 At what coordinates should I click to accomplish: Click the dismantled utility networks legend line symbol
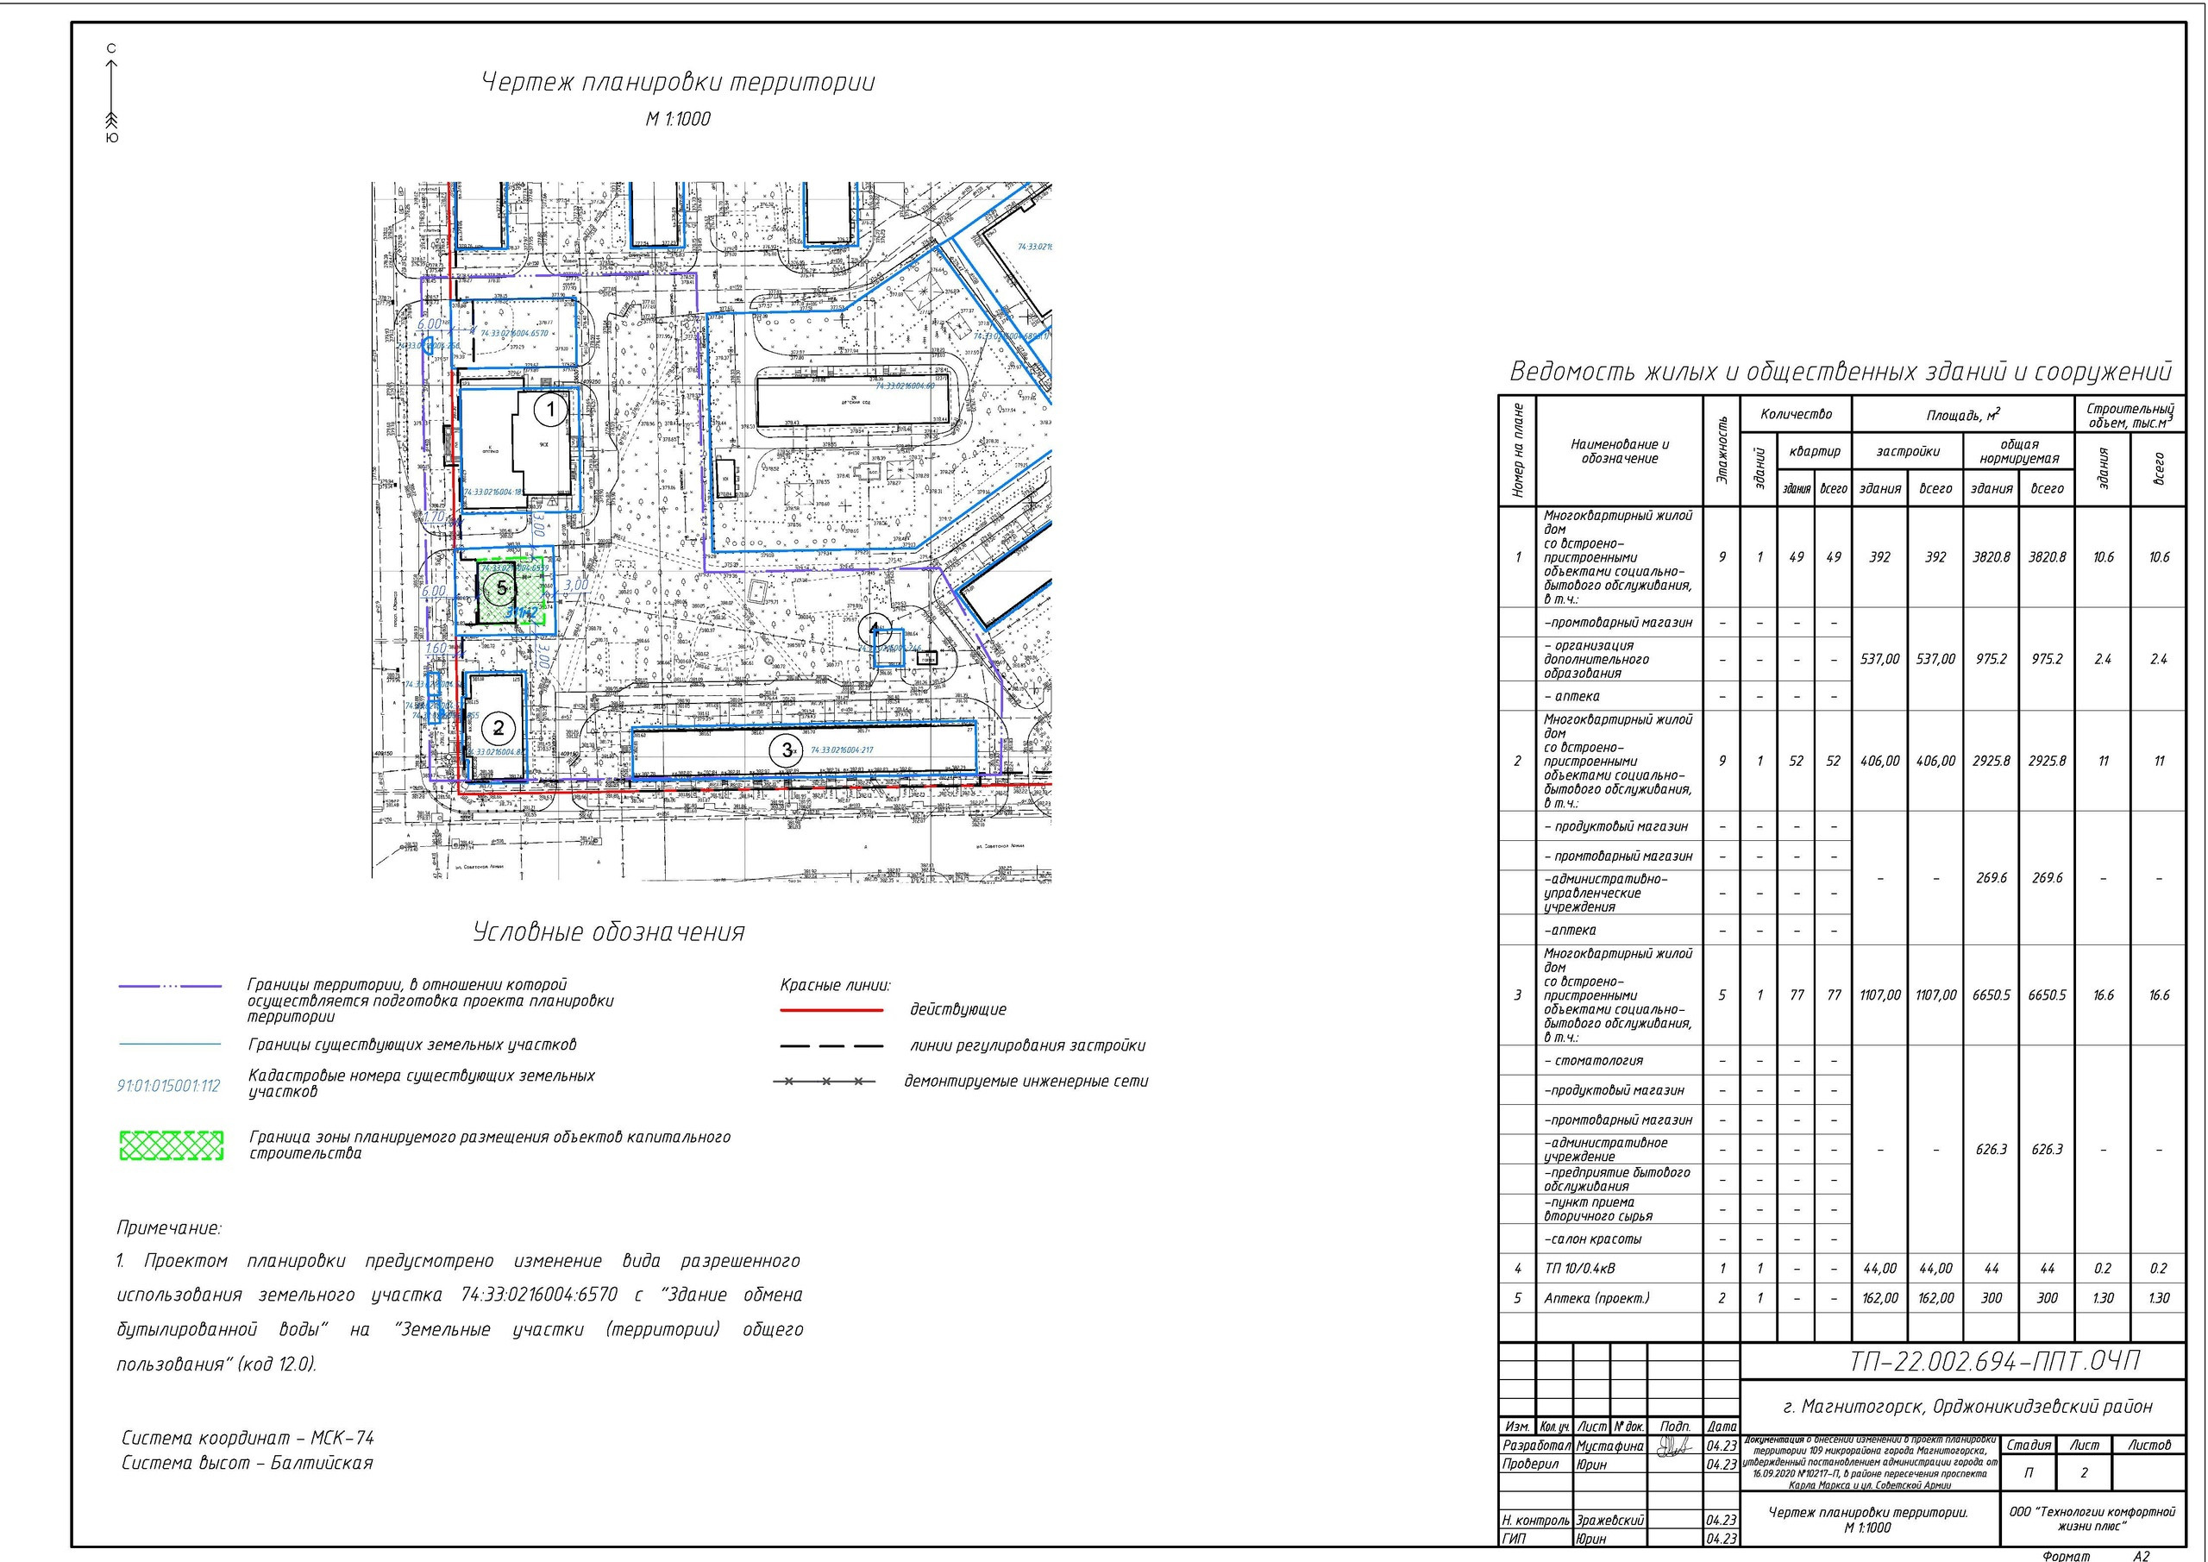pyautogui.click(x=825, y=1082)
